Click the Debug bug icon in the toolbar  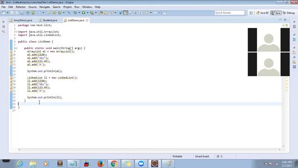tap(75, 13)
